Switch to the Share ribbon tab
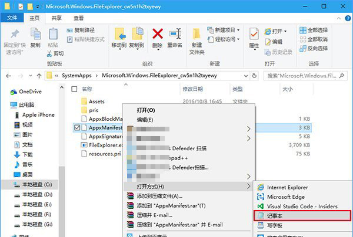The height and width of the screenshot is (237, 353). (56, 18)
